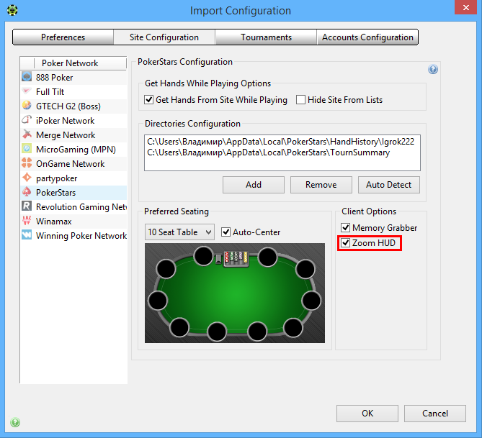Click the partypoker diamond icon
The width and height of the screenshot is (482, 438).
(27, 178)
